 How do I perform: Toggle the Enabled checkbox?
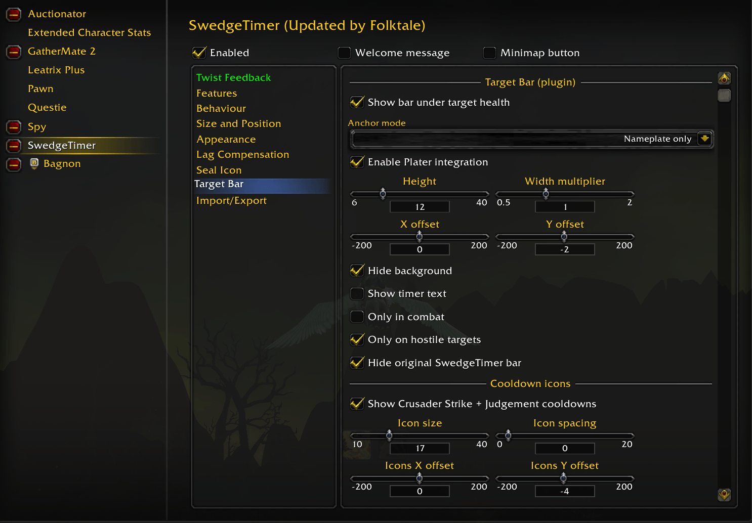pyautogui.click(x=199, y=53)
